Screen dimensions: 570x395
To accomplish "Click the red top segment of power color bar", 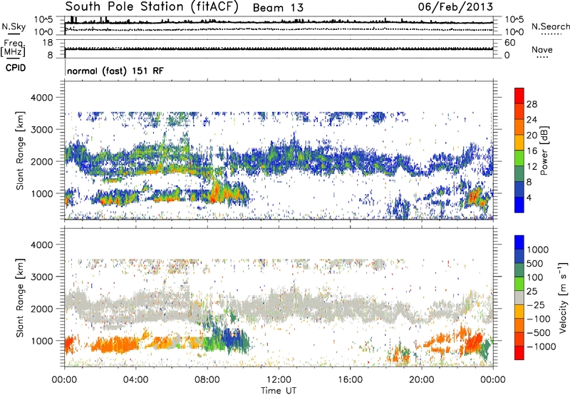I will tap(519, 96).
